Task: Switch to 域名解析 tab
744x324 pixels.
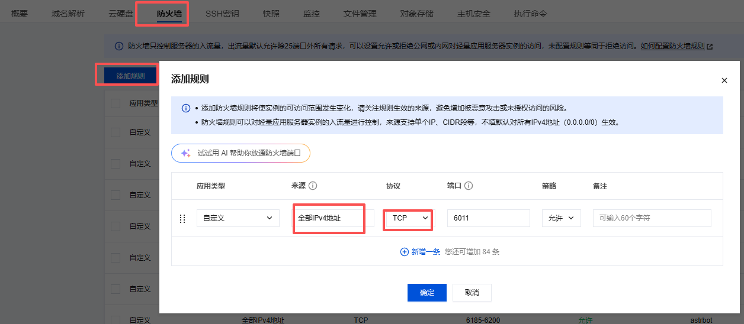Action: coord(68,14)
